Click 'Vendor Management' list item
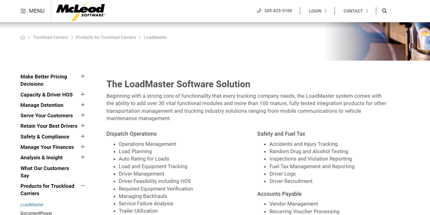The width and height of the screenshot is (430, 215). tap(294, 204)
